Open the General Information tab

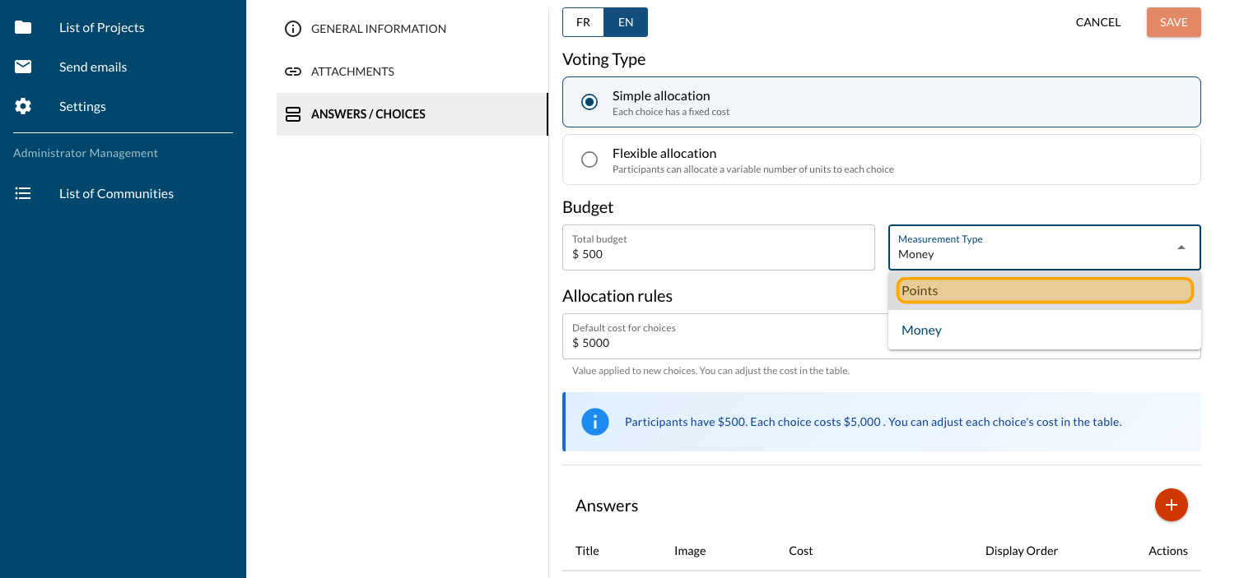click(378, 29)
